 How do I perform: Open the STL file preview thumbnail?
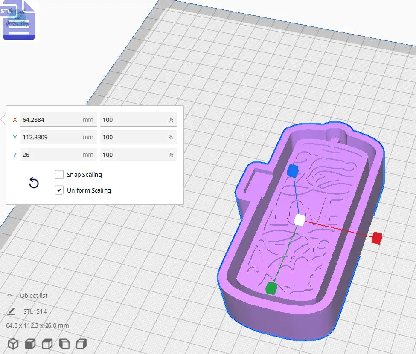click(19, 20)
